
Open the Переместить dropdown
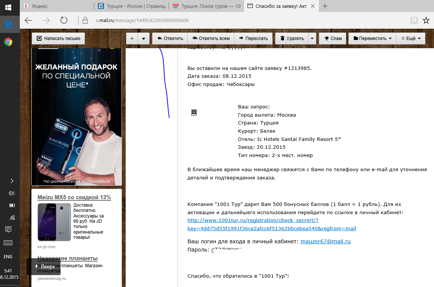pos(372,38)
